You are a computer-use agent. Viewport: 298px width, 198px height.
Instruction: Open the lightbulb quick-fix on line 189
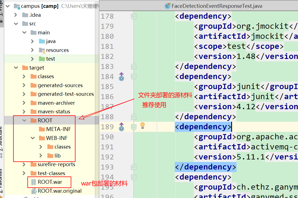(x=143, y=125)
